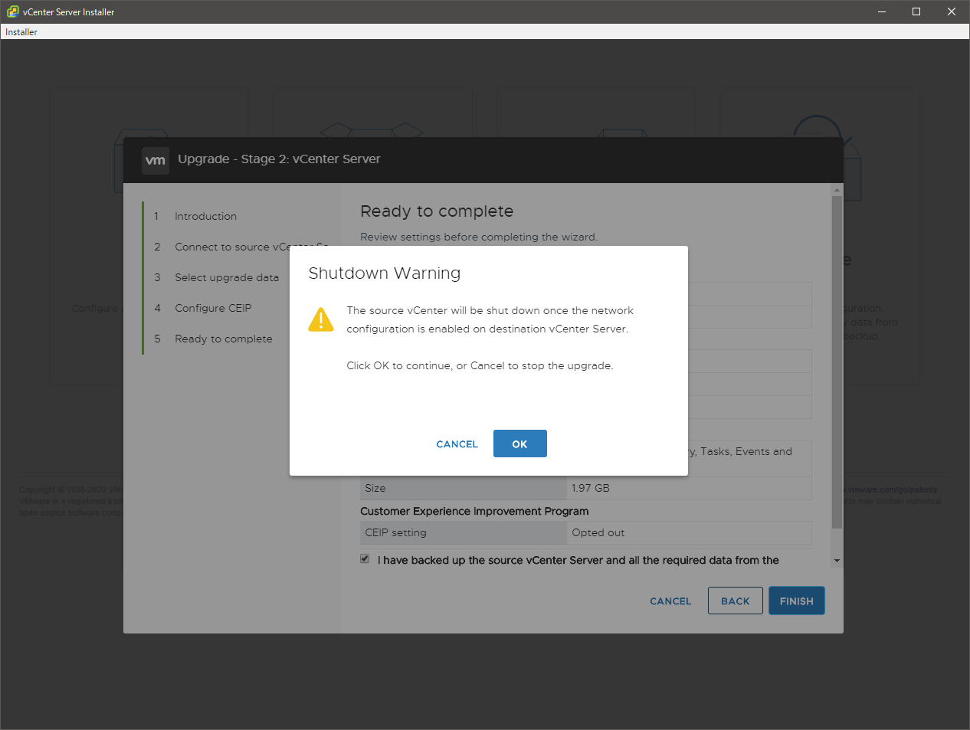Image resolution: width=970 pixels, height=730 pixels.
Task: Click the wizard's CANCEL link at the bottom
Action: (x=670, y=601)
